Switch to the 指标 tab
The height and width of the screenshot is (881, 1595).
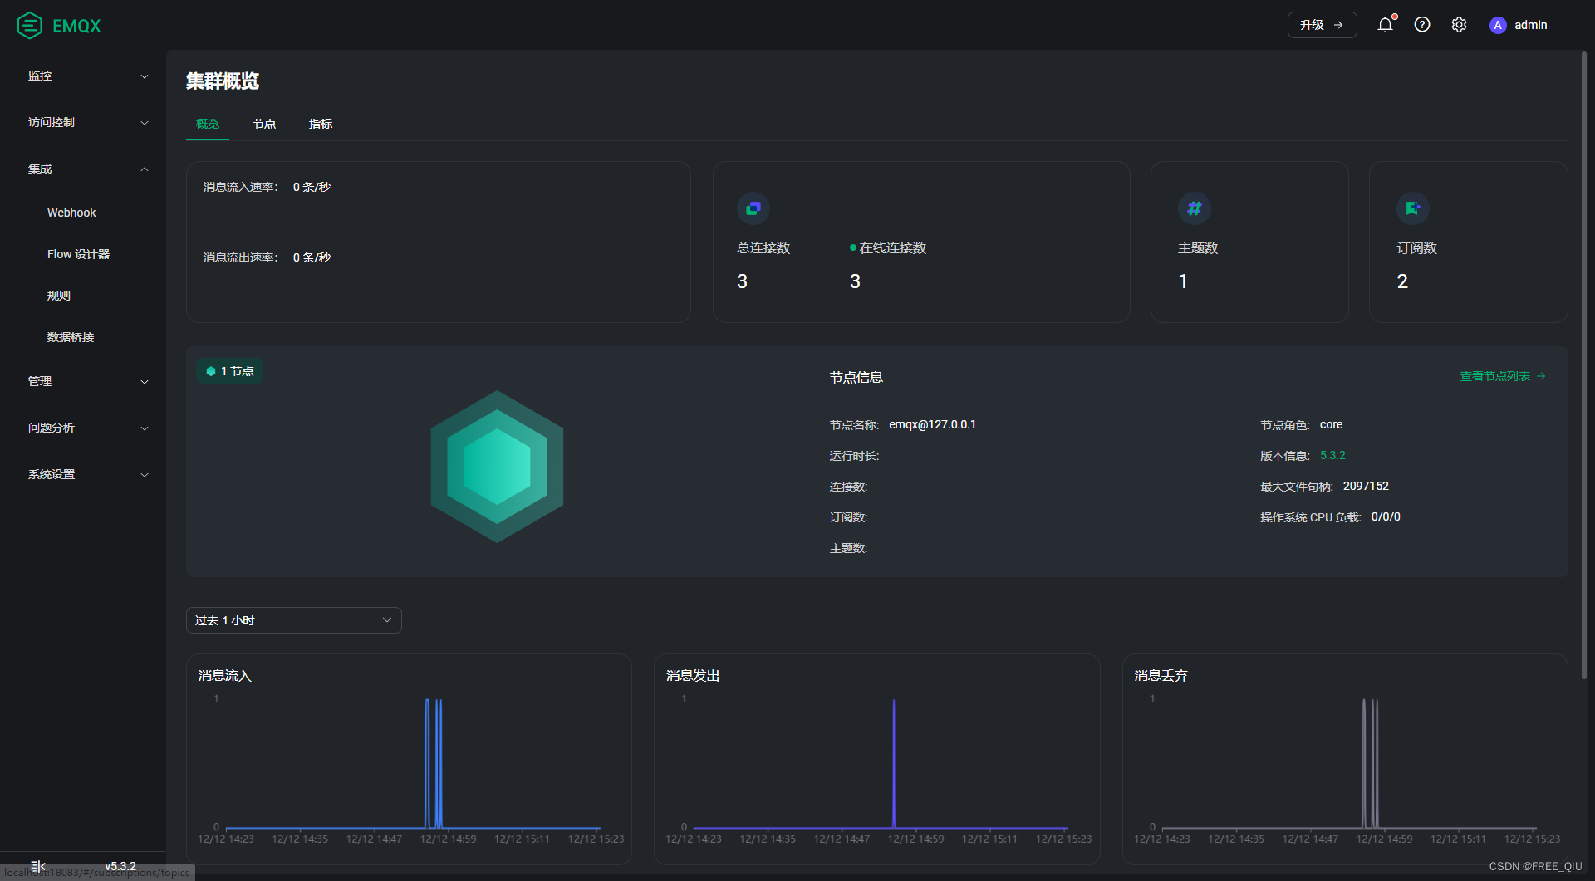(320, 123)
